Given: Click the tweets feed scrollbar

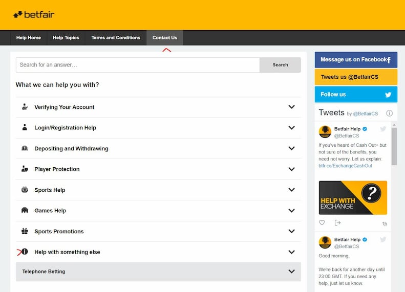Looking at the screenshot, I should (394, 146).
